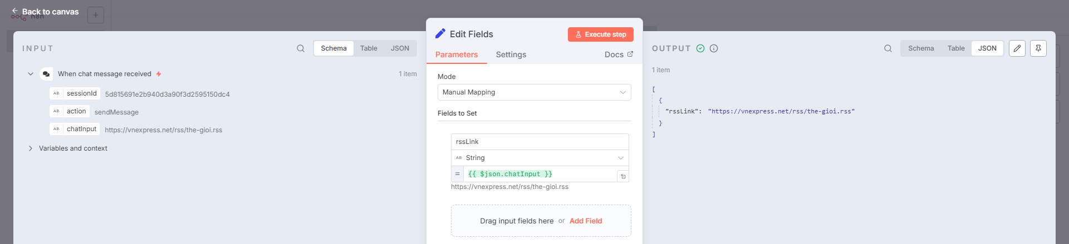Open the Docs link
1069x244 pixels.
619,54
